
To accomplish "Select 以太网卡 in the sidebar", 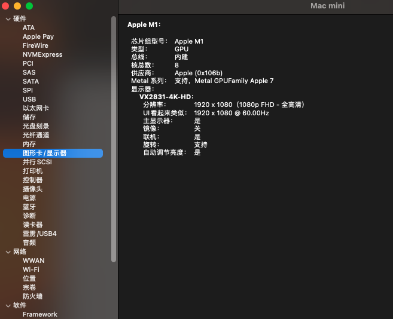I will [x=36, y=108].
